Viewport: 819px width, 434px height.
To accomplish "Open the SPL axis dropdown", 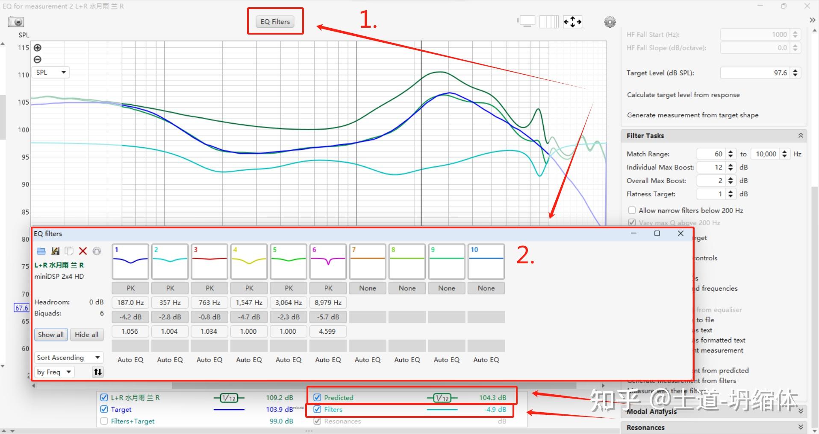I will click(x=51, y=72).
